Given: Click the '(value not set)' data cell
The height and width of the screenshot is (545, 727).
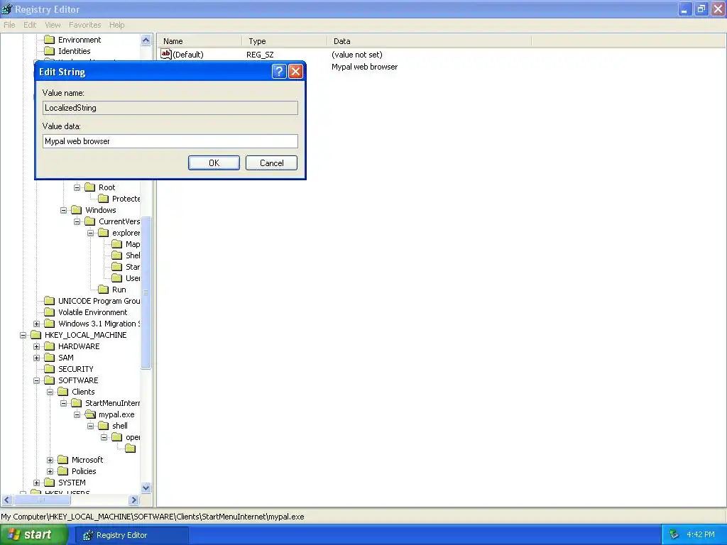Looking at the screenshot, I should [x=357, y=55].
